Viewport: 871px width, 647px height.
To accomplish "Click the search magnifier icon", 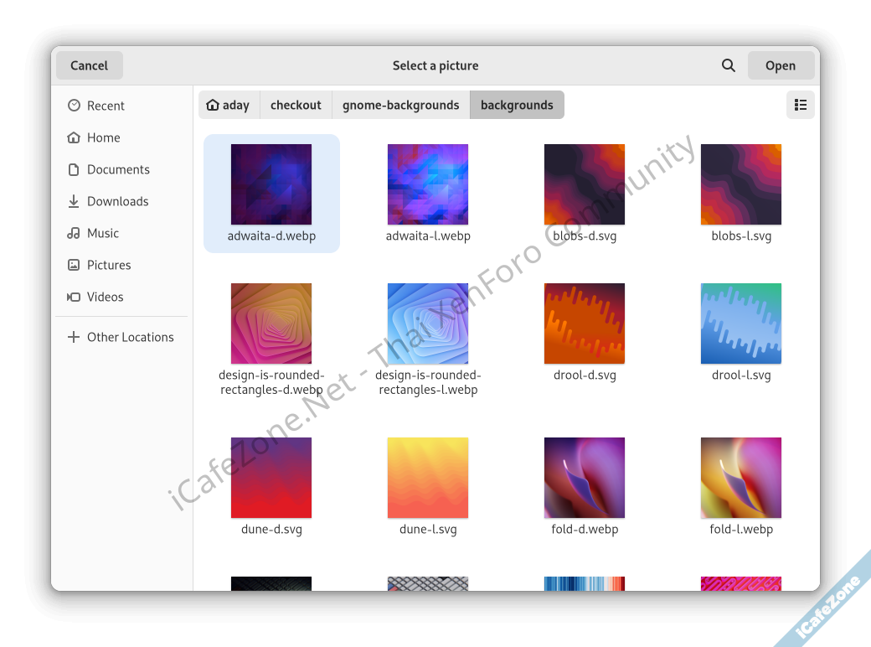I will [x=729, y=65].
